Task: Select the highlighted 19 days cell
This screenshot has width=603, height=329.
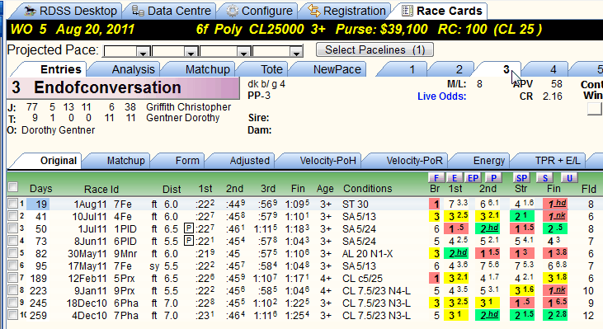Action: click(38, 204)
